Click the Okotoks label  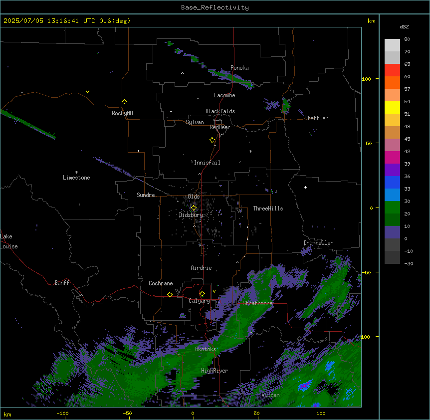pos(206,349)
